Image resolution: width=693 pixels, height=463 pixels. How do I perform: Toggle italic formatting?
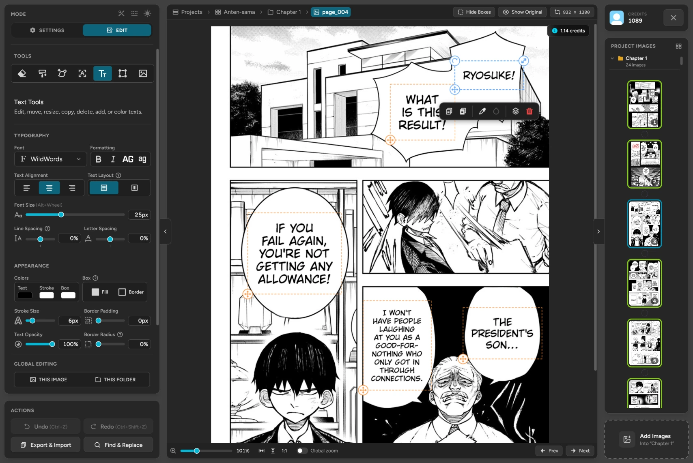(x=113, y=159)
